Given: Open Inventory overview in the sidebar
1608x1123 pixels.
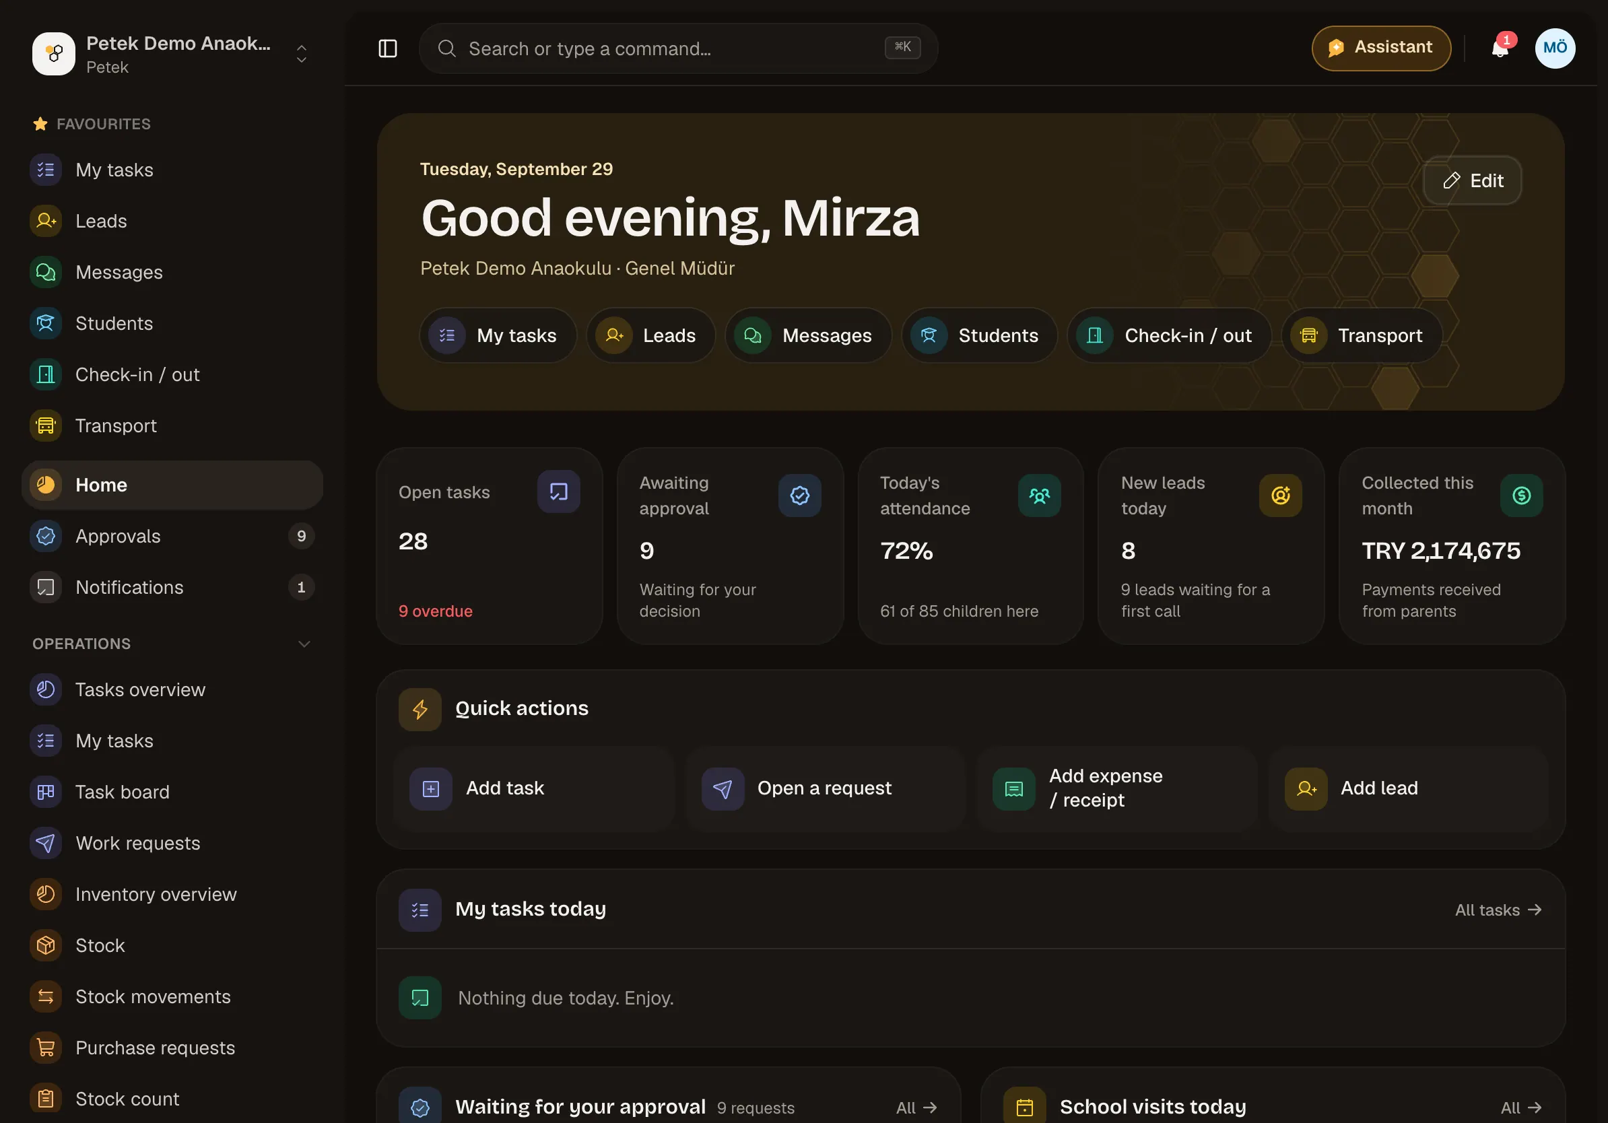Looking at the screenshot, I should pyautogui.click(x=172, y=894).
